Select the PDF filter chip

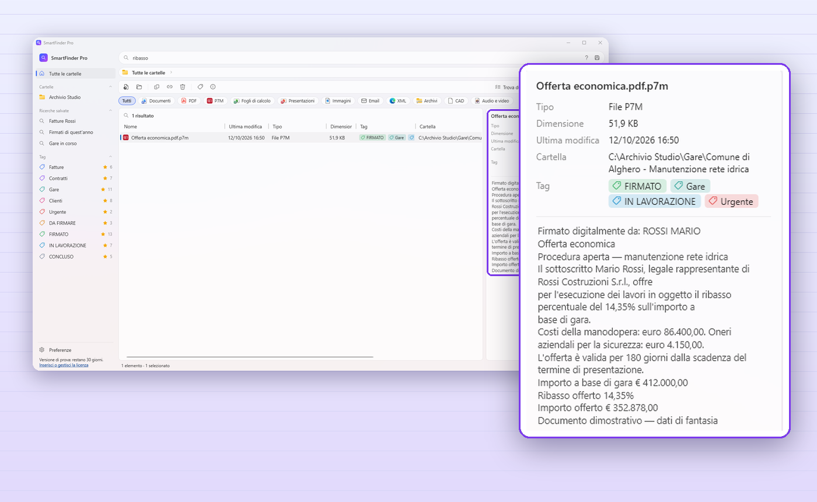click(x=188, y=101)
